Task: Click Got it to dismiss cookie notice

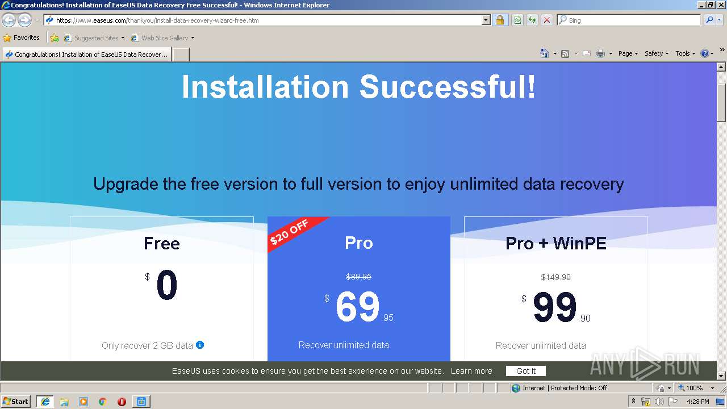Action: pos(526,371)
